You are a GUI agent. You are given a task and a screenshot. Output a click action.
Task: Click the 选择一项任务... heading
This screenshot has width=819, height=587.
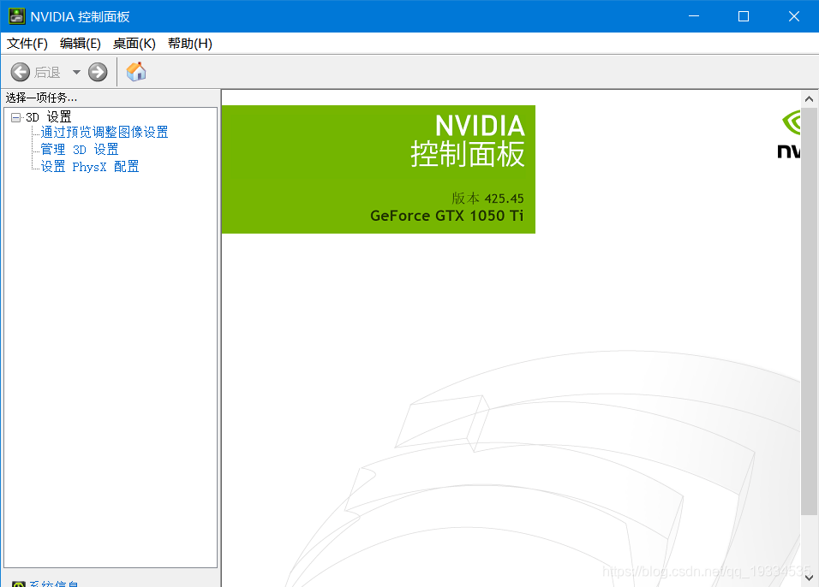click(x=41, y=98)
